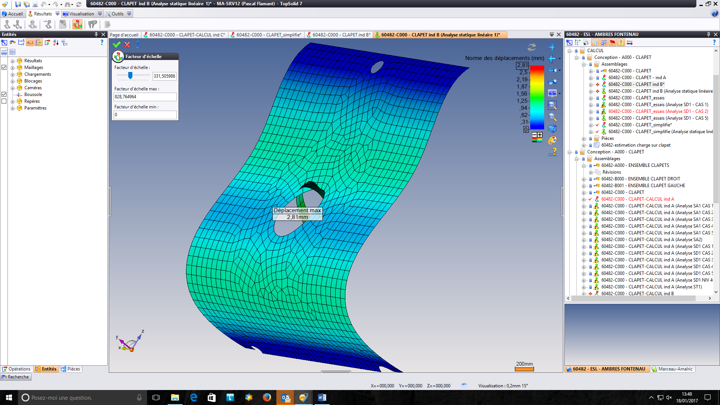Click the displacement color gradient legend bar
This screenshot has height=405, width=720.
tap(537, 97)
